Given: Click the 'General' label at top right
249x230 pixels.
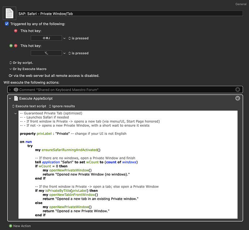Looking at the screenshot, I should pyautogui.click(x=241, y=4).
